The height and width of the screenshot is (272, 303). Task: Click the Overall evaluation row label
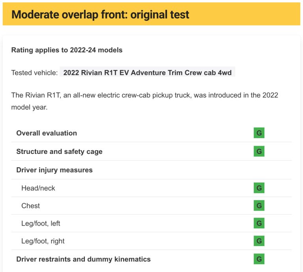(x=47, y=133)
